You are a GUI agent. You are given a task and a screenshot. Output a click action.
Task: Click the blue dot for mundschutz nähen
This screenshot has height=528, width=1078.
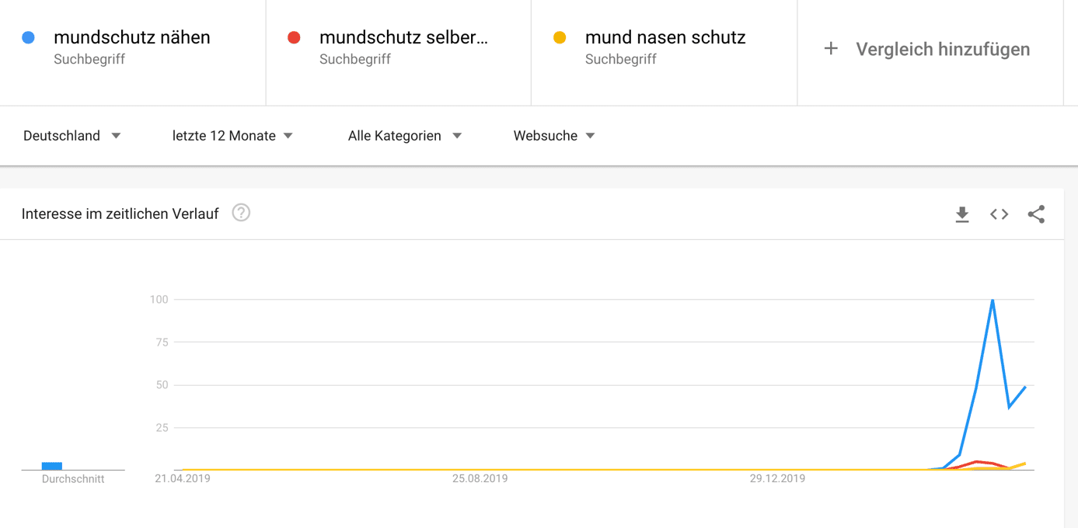(29, 37)
